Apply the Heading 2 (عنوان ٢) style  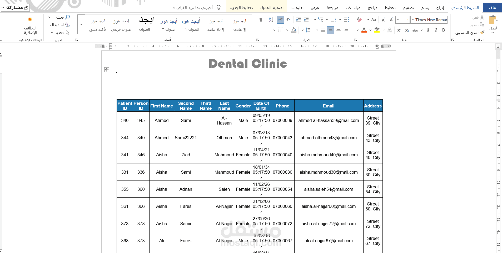click(168, 24)
